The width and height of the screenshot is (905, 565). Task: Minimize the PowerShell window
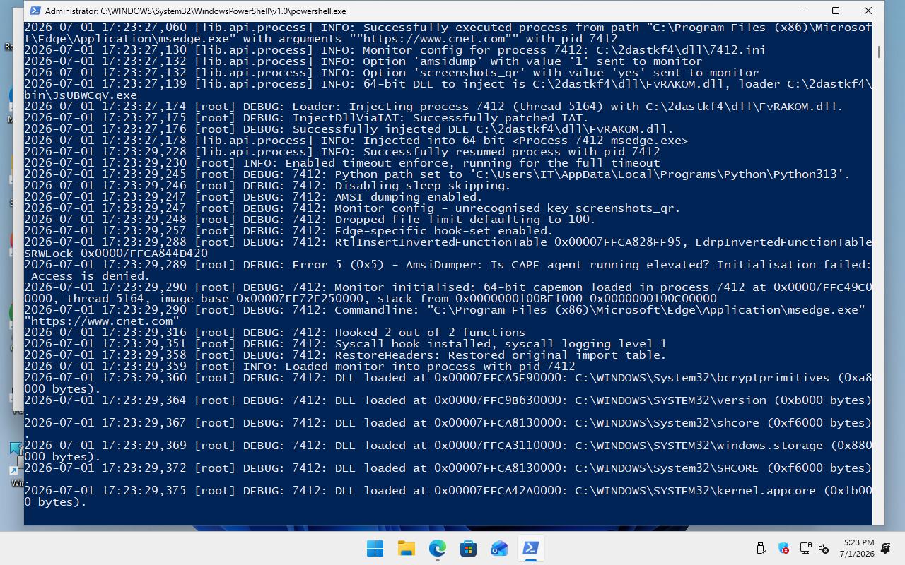pos(804,11)
